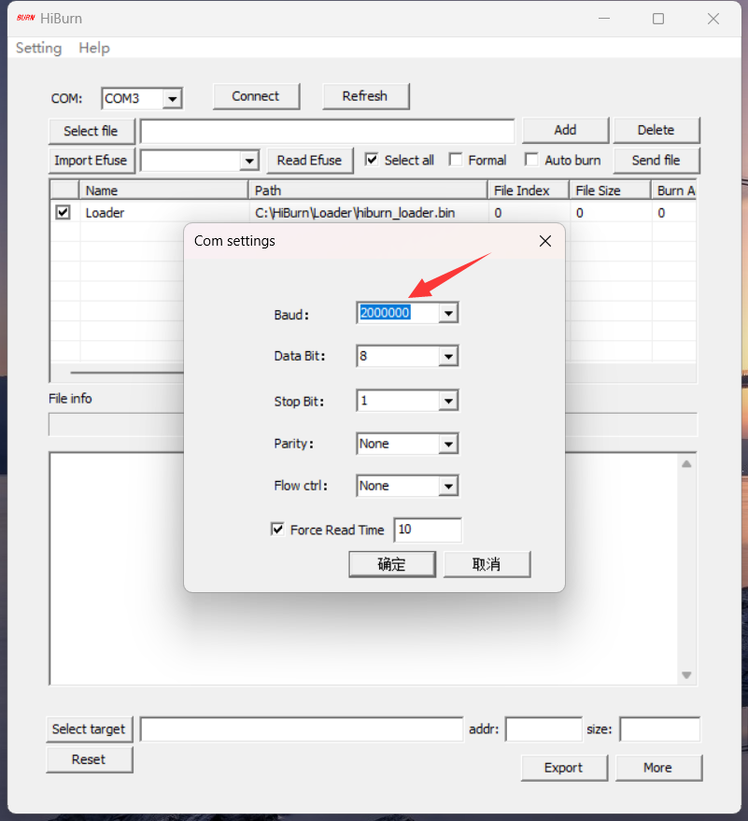Viewport: 748px width, 821px height.
Task: Click the target path input field
Action: coord(302,729)
